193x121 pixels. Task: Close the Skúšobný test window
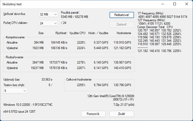coord(186,4)
